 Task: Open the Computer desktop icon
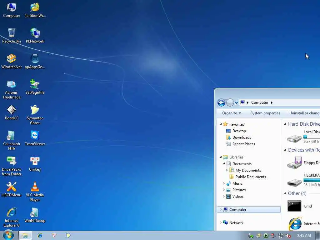[12, 10]
